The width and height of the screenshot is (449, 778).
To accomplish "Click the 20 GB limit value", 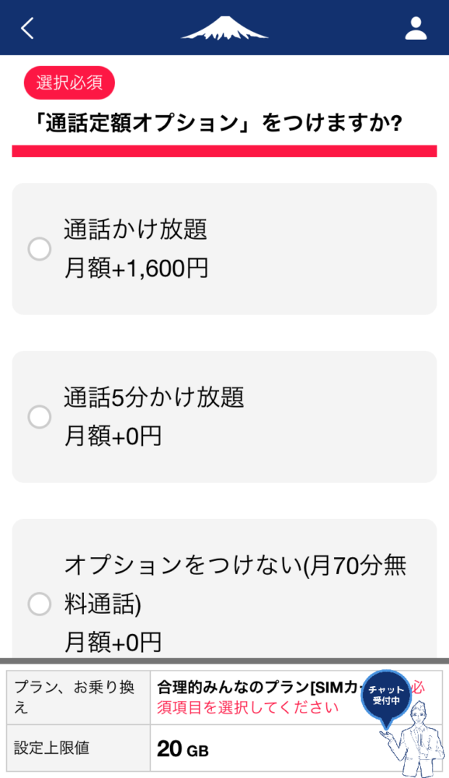I will pyautogui.click(x=183, y=748).
